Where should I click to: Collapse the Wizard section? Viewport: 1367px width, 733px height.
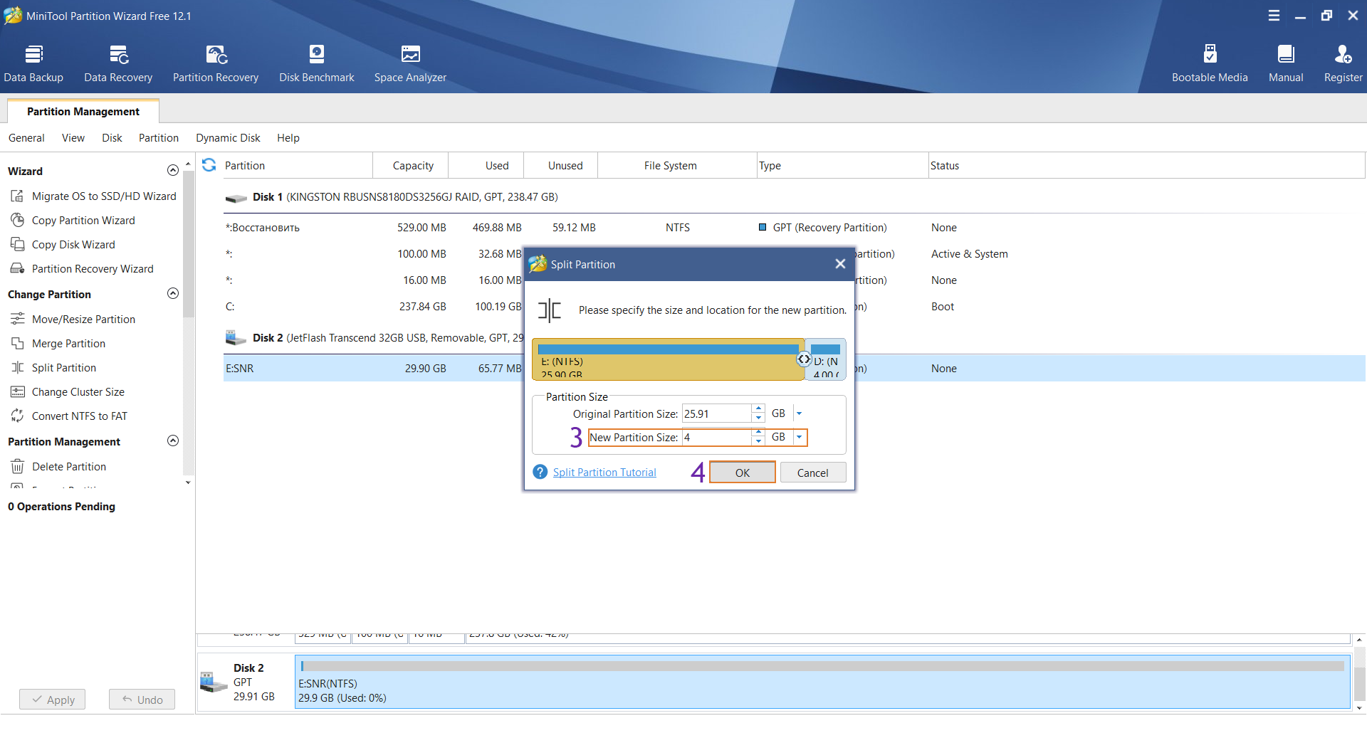tap(172, 170)
